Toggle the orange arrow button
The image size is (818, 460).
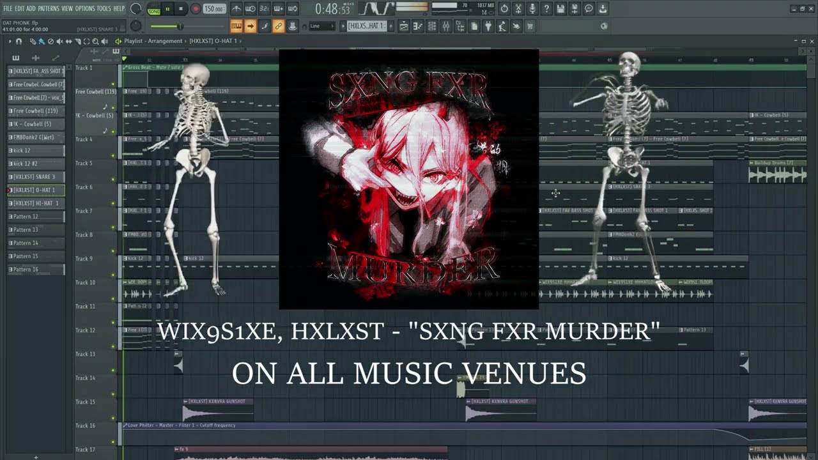[251, 26]
